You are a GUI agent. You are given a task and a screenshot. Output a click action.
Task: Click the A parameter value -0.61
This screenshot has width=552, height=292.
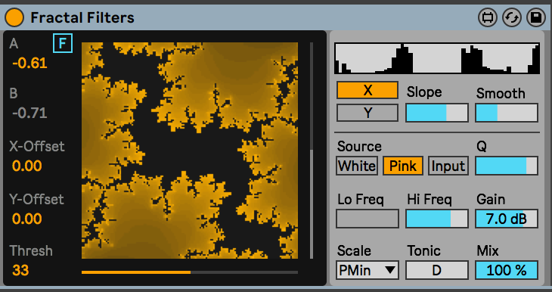coord(29,64)
